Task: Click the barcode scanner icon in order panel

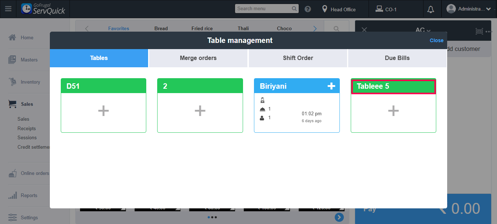Action: click(x=480, y=31)
